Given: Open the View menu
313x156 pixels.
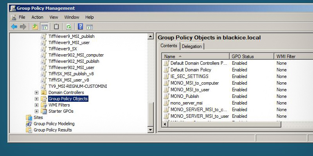Looking at the screenshot, I should [54, 17].
